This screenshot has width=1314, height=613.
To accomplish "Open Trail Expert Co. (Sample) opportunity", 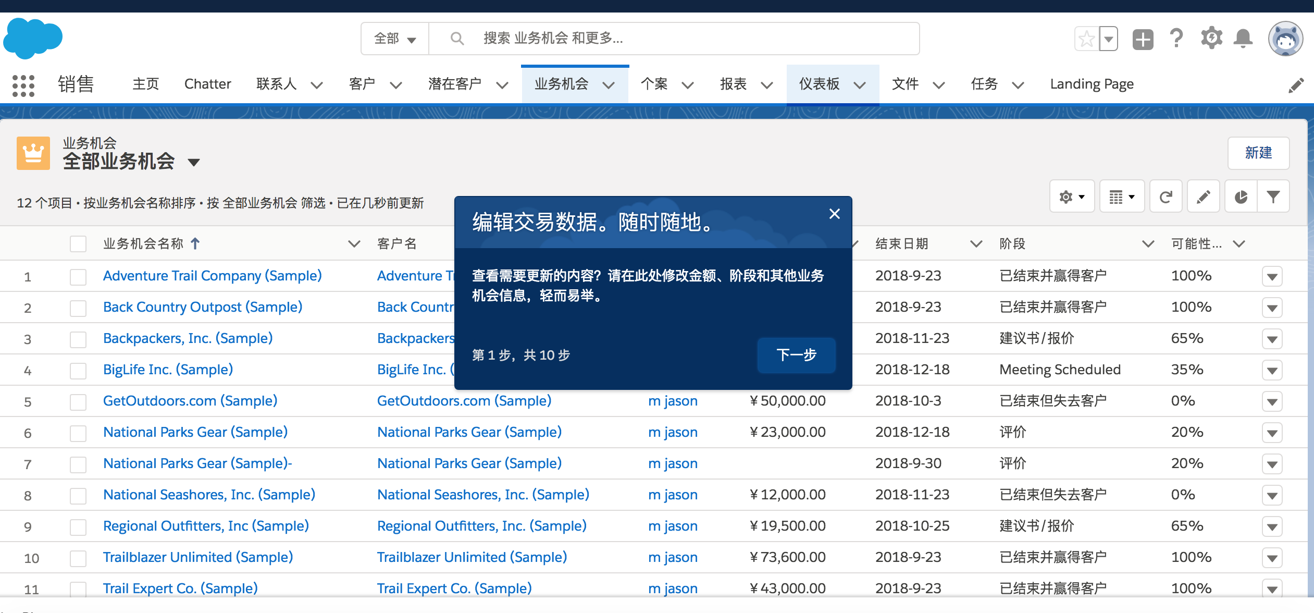I will (x=180, y=589).
